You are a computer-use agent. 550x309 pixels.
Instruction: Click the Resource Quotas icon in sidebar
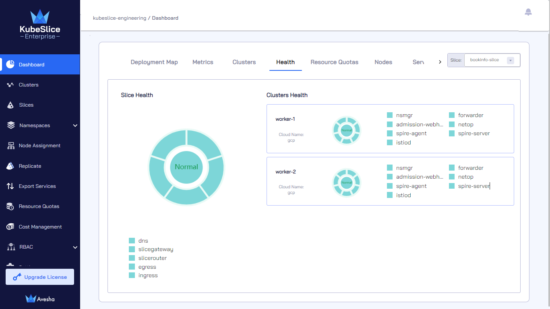(10, 206)
